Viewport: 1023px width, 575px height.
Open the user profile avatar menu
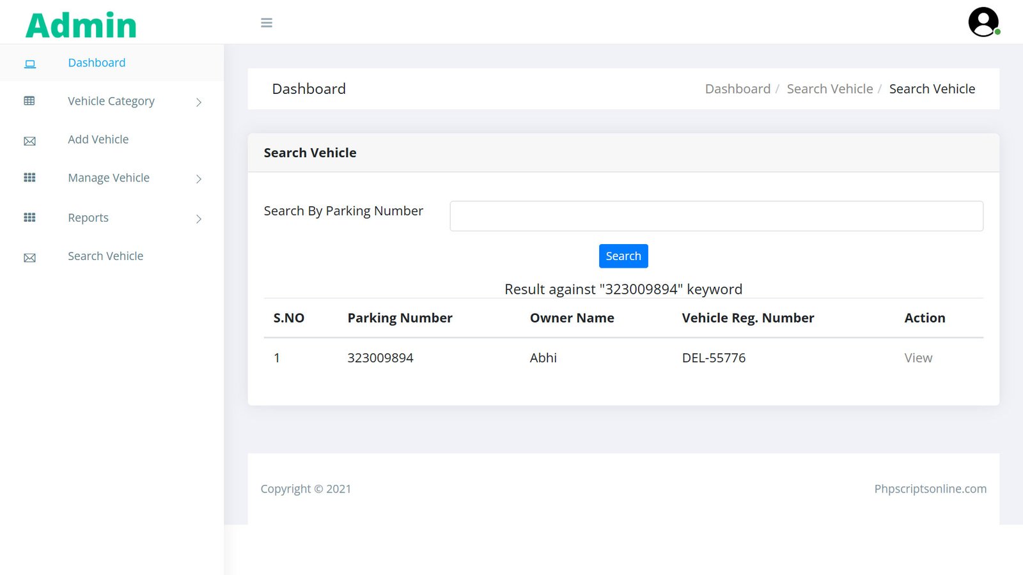(983, 22)
